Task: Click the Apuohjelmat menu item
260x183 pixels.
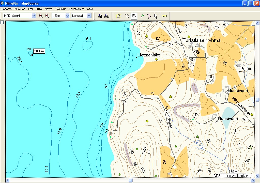Action: [x=76, y=9]
